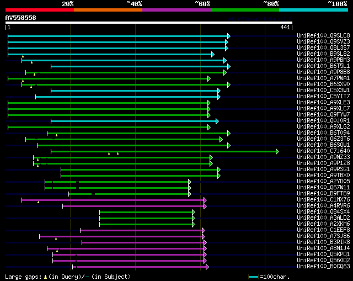Click the UniRef100_Q9FYW7 label
This screenshot has width=353, height=281.
(x=323, y=115)
